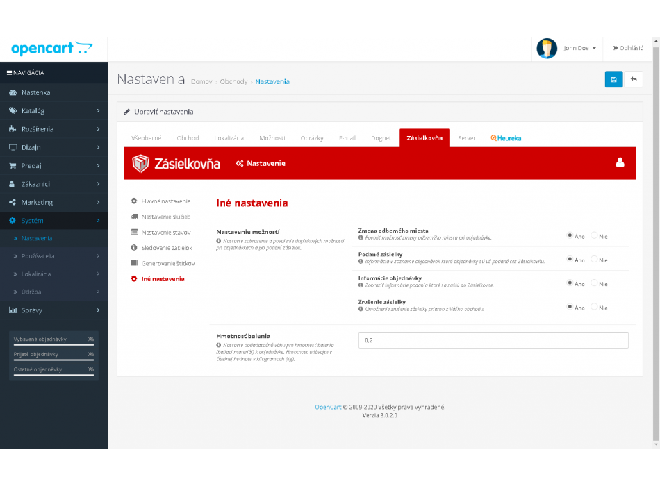Open the John Doe user dropdown
This screenshot has width=660, height=486.
[x=580, y=48]
